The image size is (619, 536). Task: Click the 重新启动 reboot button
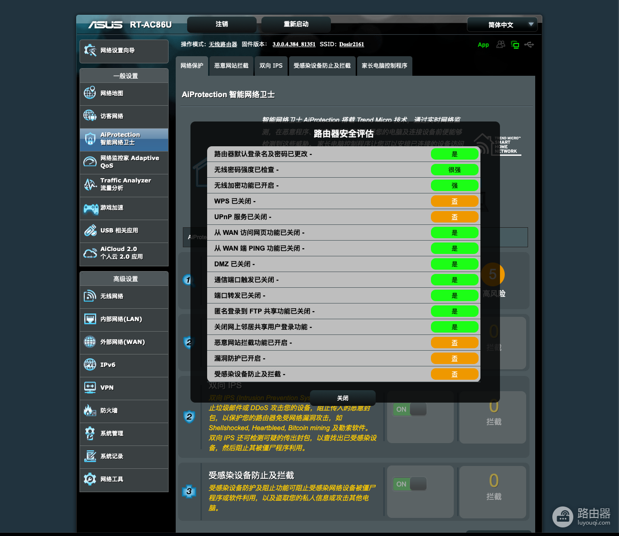[296, 24]
